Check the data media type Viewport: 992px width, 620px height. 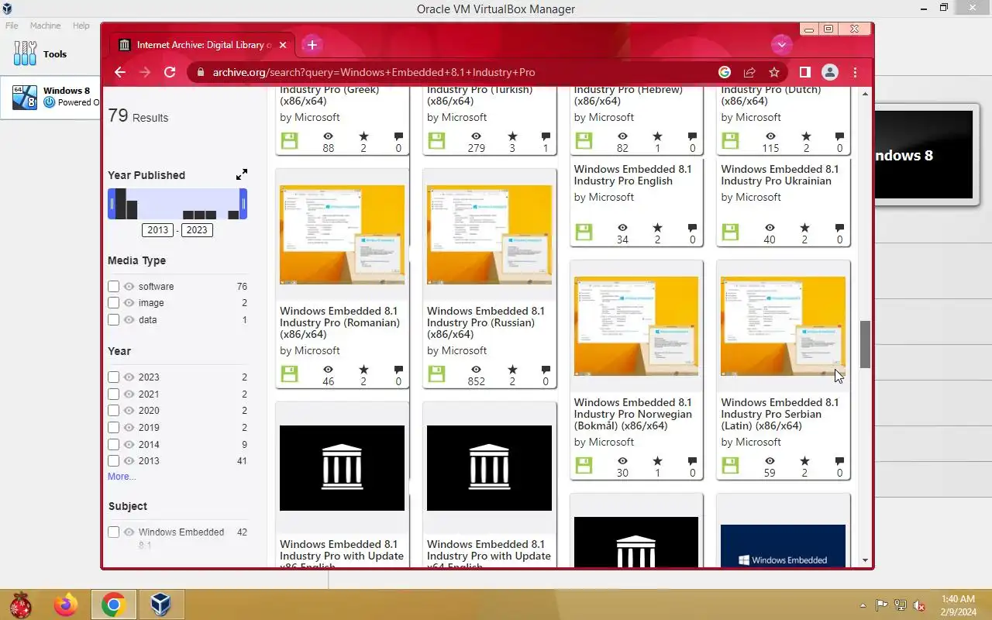click(114, 320)
